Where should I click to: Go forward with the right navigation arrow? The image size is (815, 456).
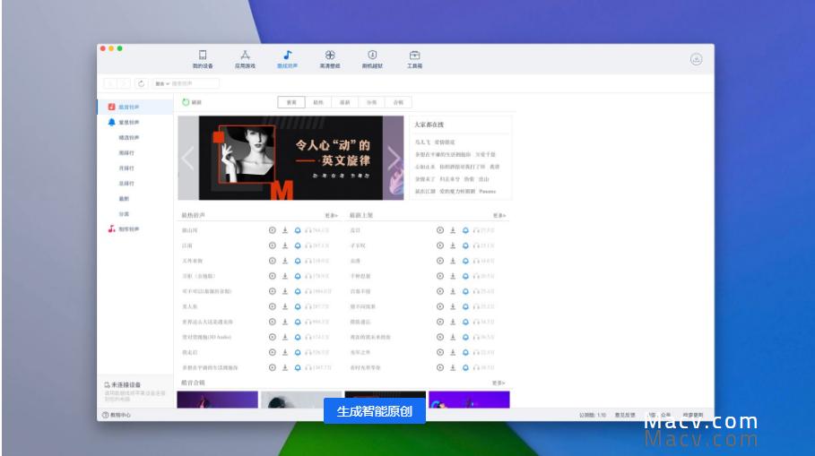pyautogui.click(x=125, y=83)
